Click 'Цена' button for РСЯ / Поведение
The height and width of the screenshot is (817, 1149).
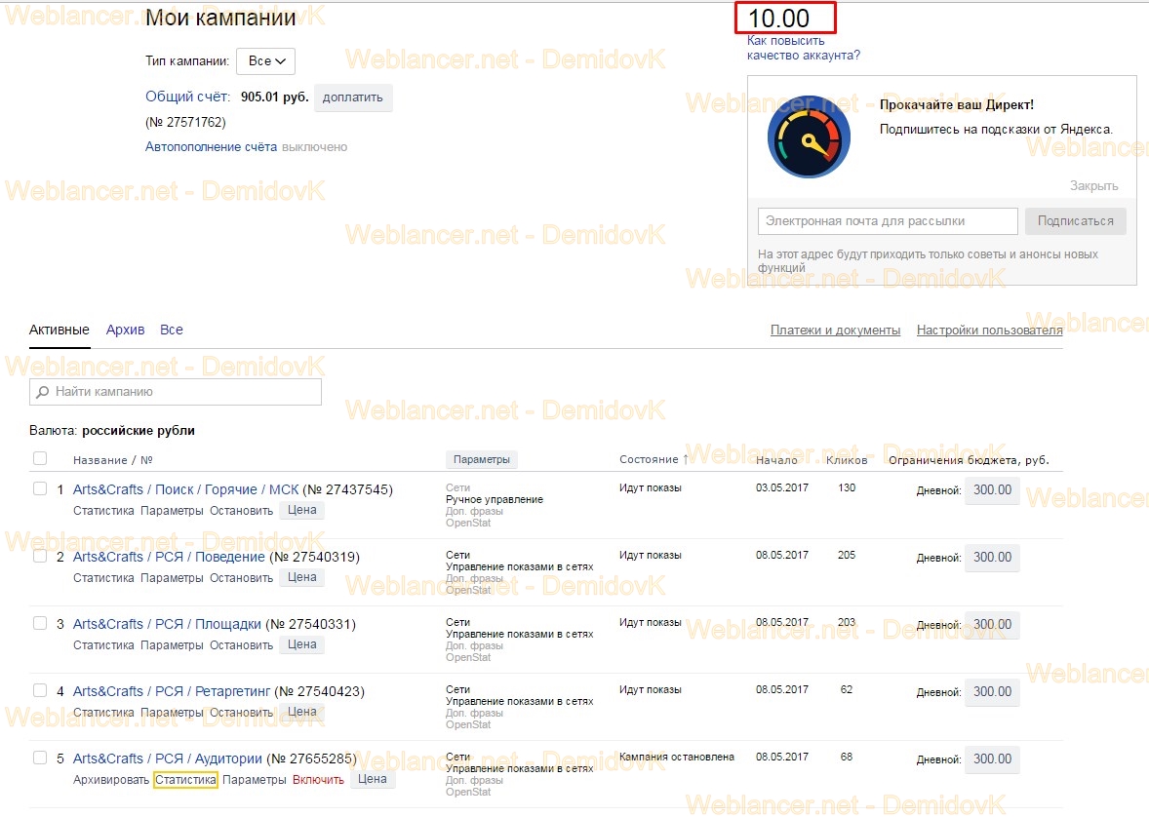coord(302,577)
